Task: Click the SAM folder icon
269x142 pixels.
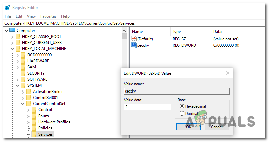Action: point(23,67)
